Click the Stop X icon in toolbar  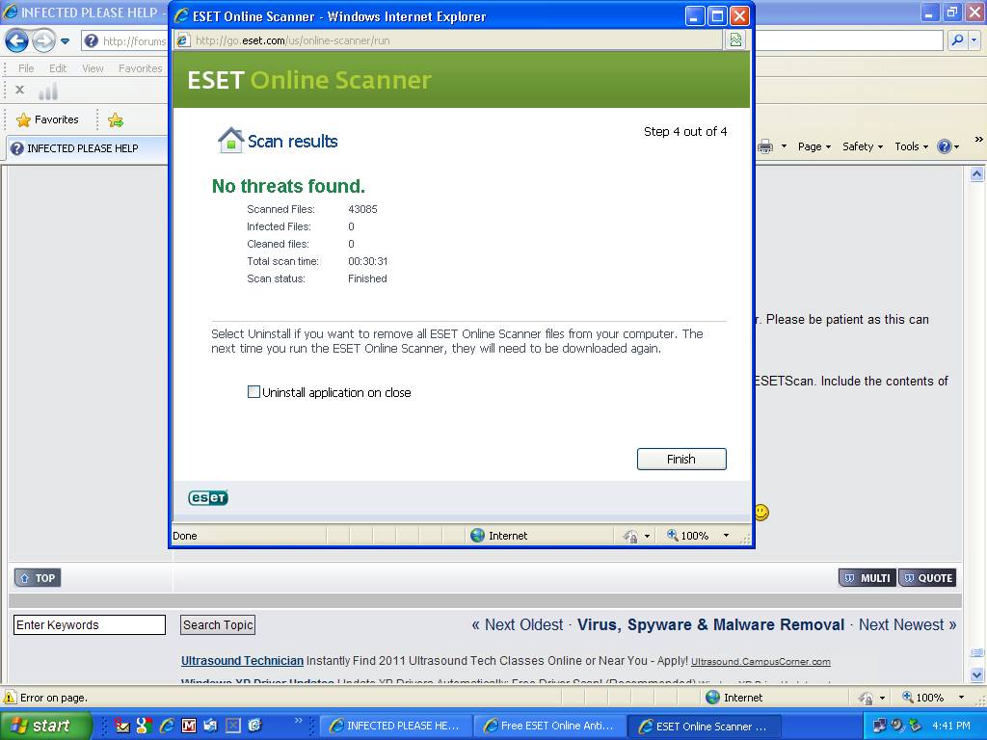[x=20, y=90]
